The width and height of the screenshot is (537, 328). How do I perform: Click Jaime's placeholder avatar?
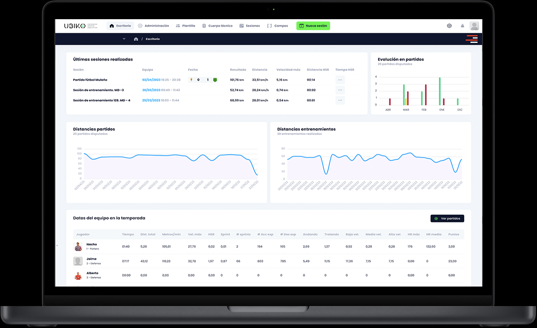(x=78, y=261)
